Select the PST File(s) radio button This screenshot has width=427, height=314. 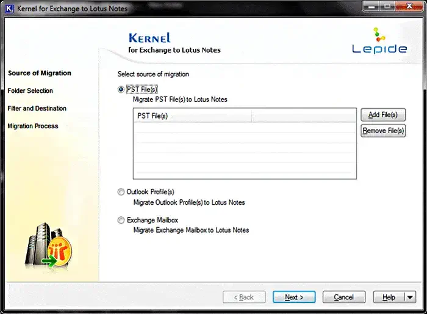click(121, 89)
